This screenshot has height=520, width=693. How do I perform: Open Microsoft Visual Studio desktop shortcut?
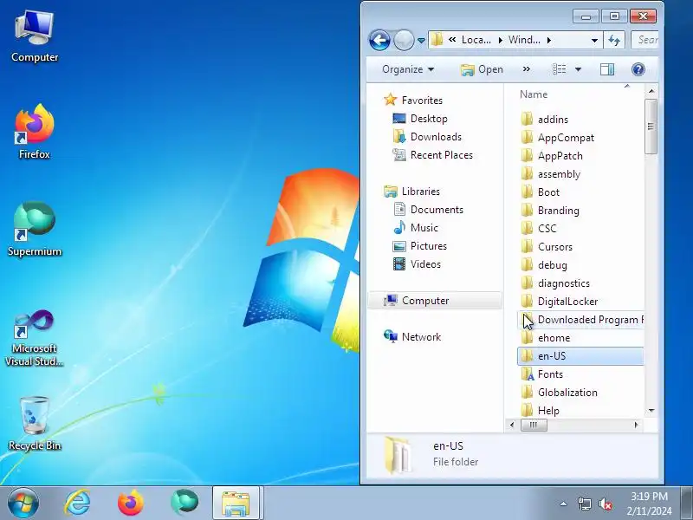click(x=35, y=338)
